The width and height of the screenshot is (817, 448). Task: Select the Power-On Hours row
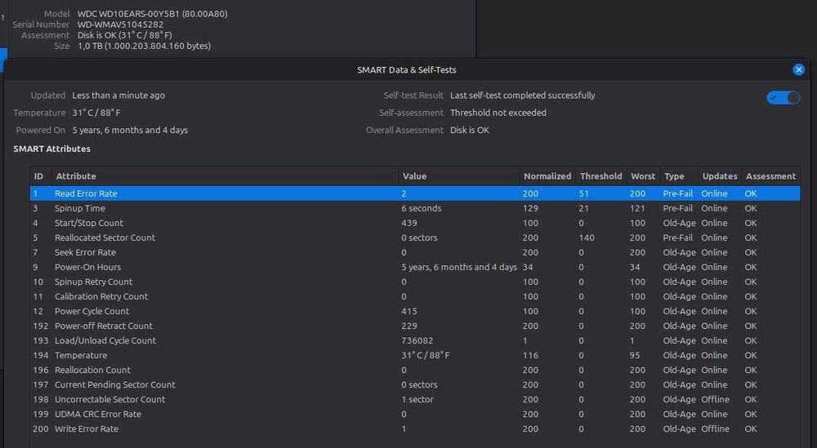tap(415, 267)
